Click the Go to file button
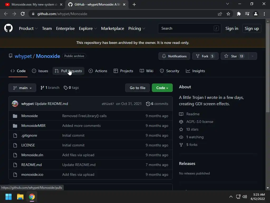 point(137,88)
